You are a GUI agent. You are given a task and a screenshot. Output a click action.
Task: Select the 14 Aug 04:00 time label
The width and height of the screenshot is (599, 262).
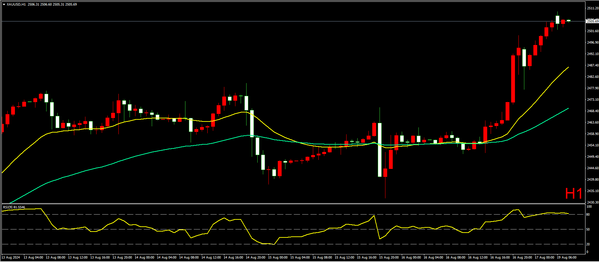coord(167,258)
